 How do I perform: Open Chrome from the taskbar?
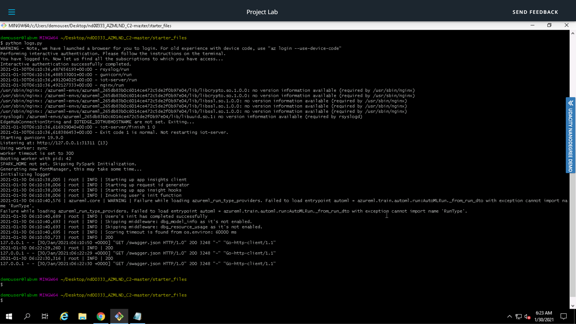pos(101,316)
